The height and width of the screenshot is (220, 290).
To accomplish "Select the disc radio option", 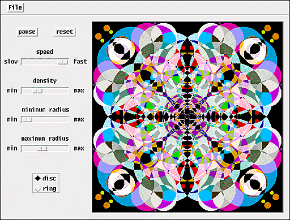I will (x=45, y=178).
